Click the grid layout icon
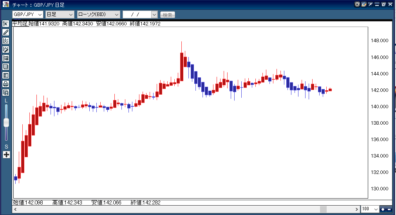 click(6, 67)
